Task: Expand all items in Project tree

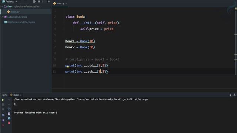Action: (39, 1)
